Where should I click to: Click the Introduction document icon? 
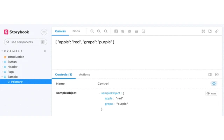point(5,57)
